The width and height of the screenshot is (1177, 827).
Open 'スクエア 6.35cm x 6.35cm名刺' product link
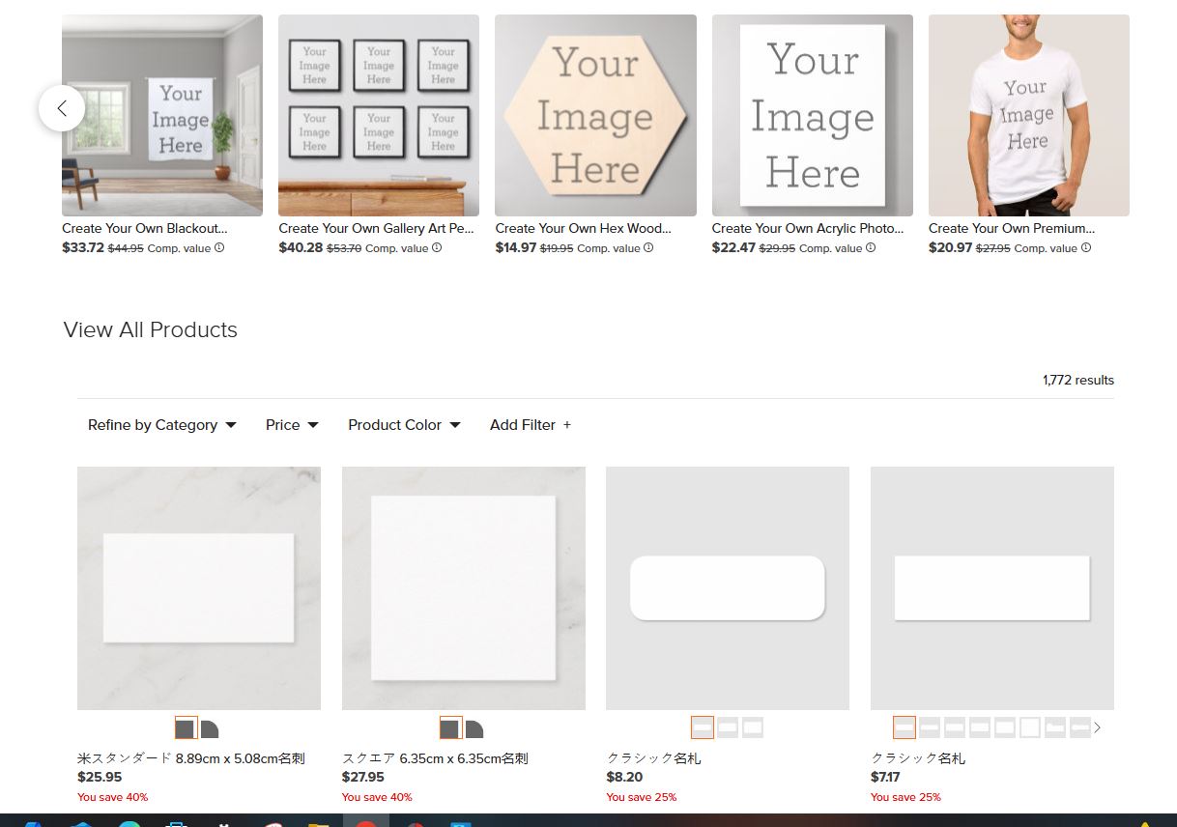pyautogui.click(x=435, y=758)
